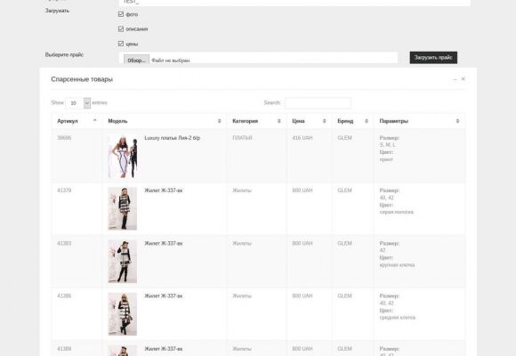Select the Выберите прайс label
516x356 pixels.
pyautogui.click(x=64, y=54)
